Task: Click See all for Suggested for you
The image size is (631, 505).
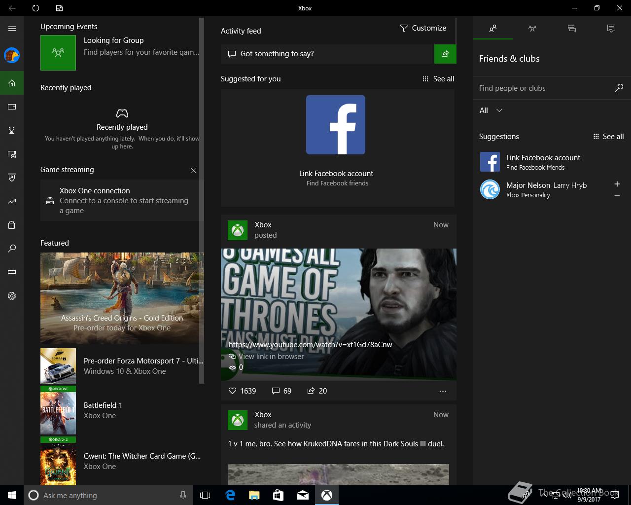Action: 438,79
